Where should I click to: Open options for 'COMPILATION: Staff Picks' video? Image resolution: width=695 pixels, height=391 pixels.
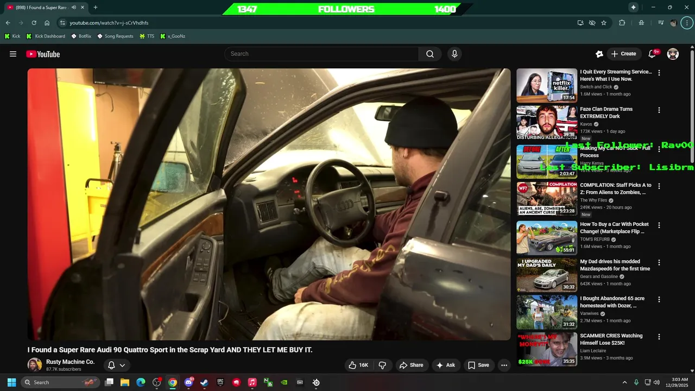(659, 186)
